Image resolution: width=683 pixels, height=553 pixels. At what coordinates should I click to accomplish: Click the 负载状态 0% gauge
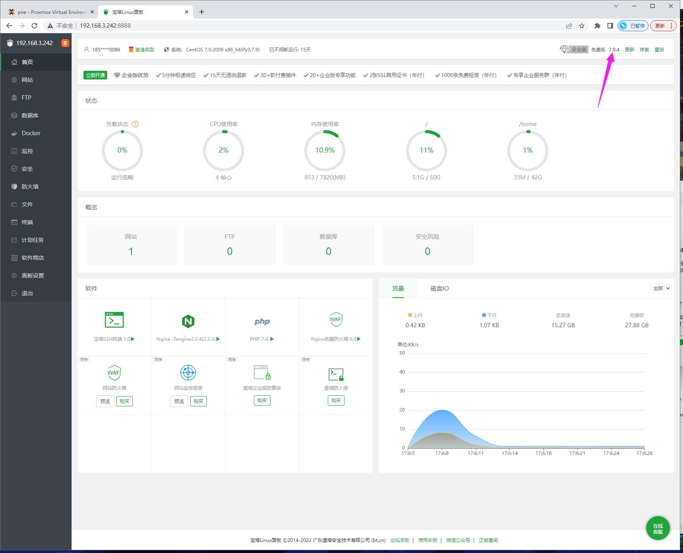tap(122, 150)
